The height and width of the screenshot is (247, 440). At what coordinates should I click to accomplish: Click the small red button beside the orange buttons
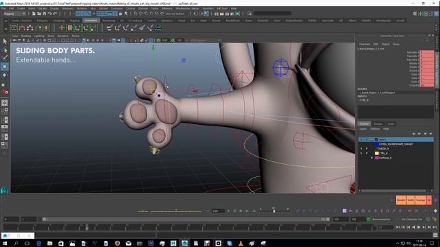coord(429,200)
